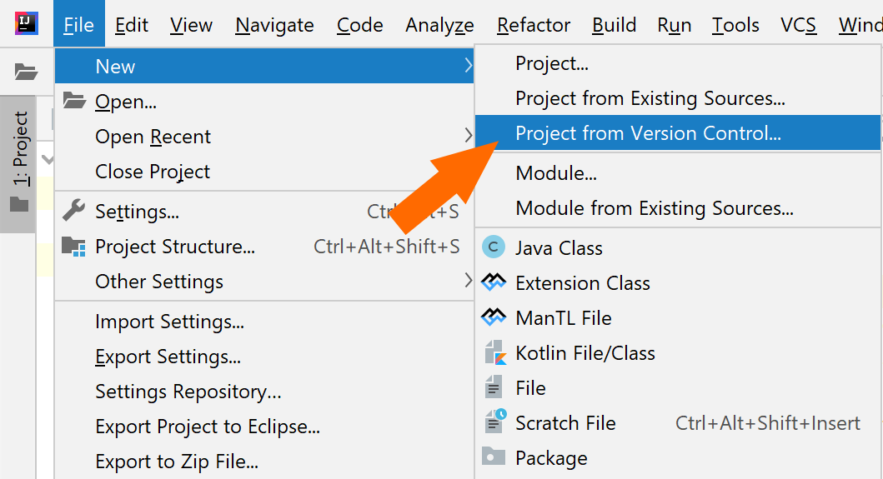Click the Extension Class icon
This screenshot has height=479, width=883.
coord(494,282)
